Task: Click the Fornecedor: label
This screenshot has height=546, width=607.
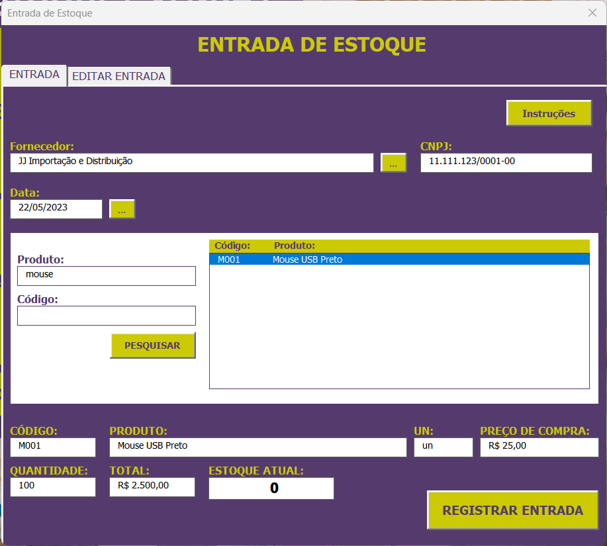Action: point(42,146)
